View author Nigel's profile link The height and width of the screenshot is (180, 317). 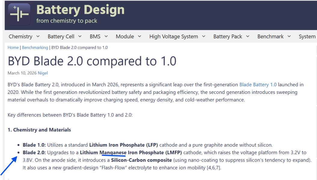pos(43,73)
